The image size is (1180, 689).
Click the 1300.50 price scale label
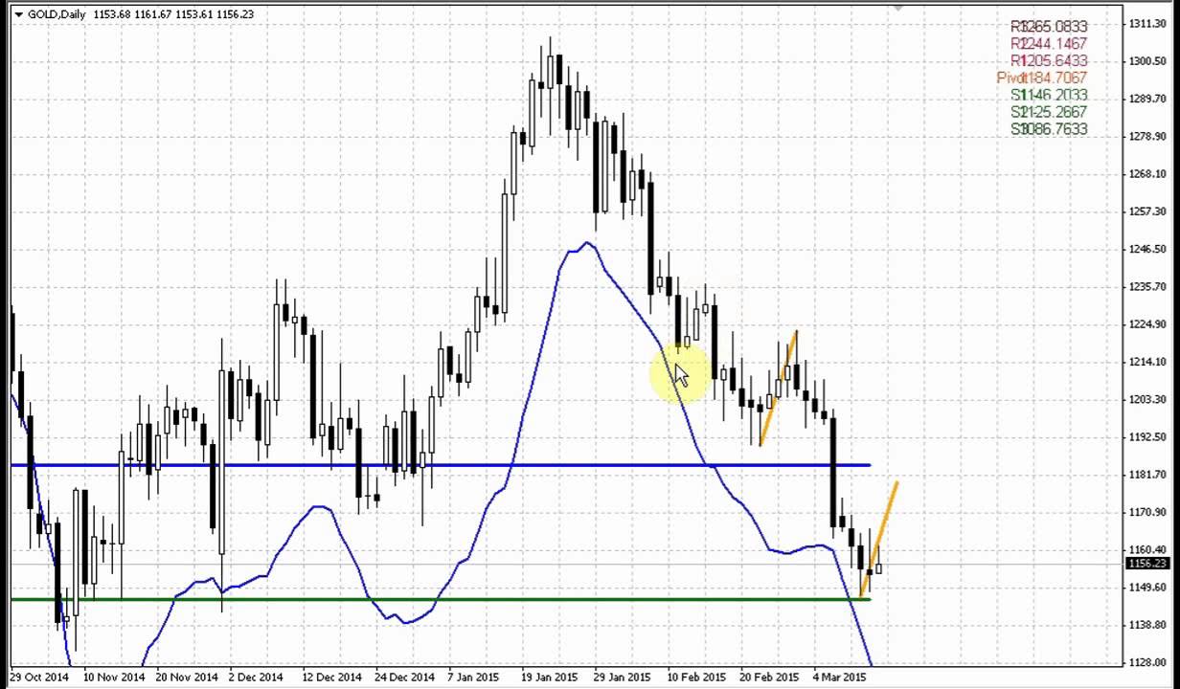click(x=1147, y=60)
